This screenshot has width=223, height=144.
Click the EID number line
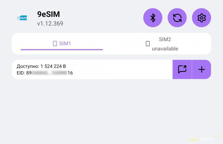point(45,73)
